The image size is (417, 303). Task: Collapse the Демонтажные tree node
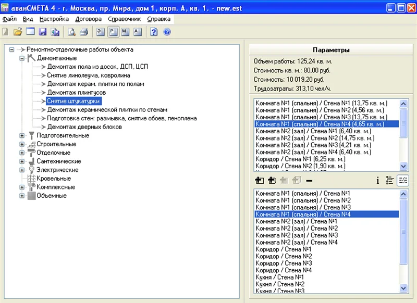(22, 58)
